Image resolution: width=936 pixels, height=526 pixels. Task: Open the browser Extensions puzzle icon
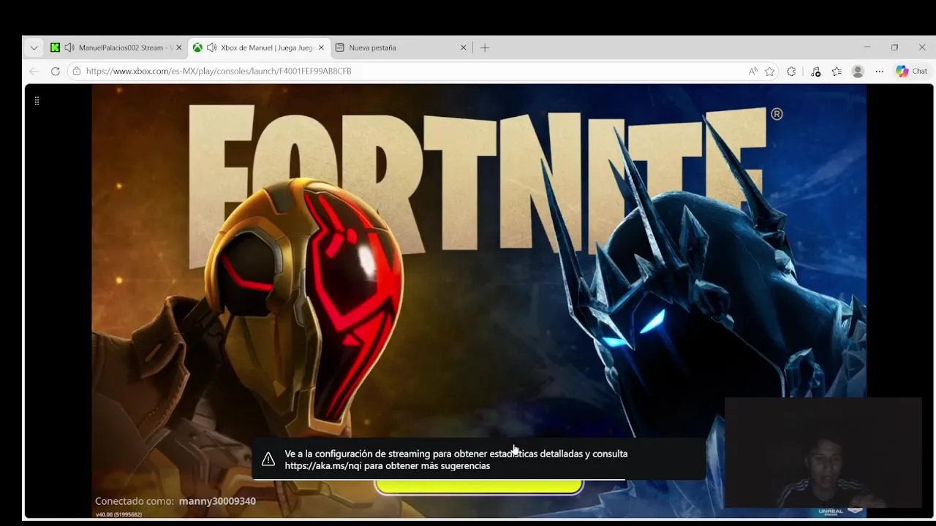[791, 71]
